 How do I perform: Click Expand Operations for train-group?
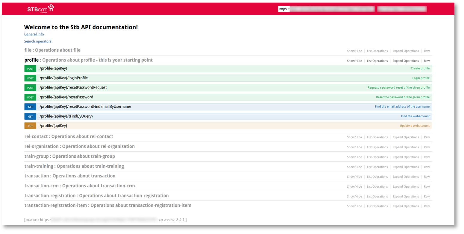406,157
